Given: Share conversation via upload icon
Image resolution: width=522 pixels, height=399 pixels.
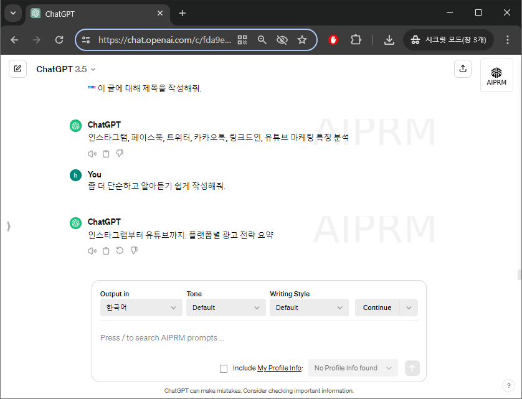Looking at the screenshot, I should [463, 69].
